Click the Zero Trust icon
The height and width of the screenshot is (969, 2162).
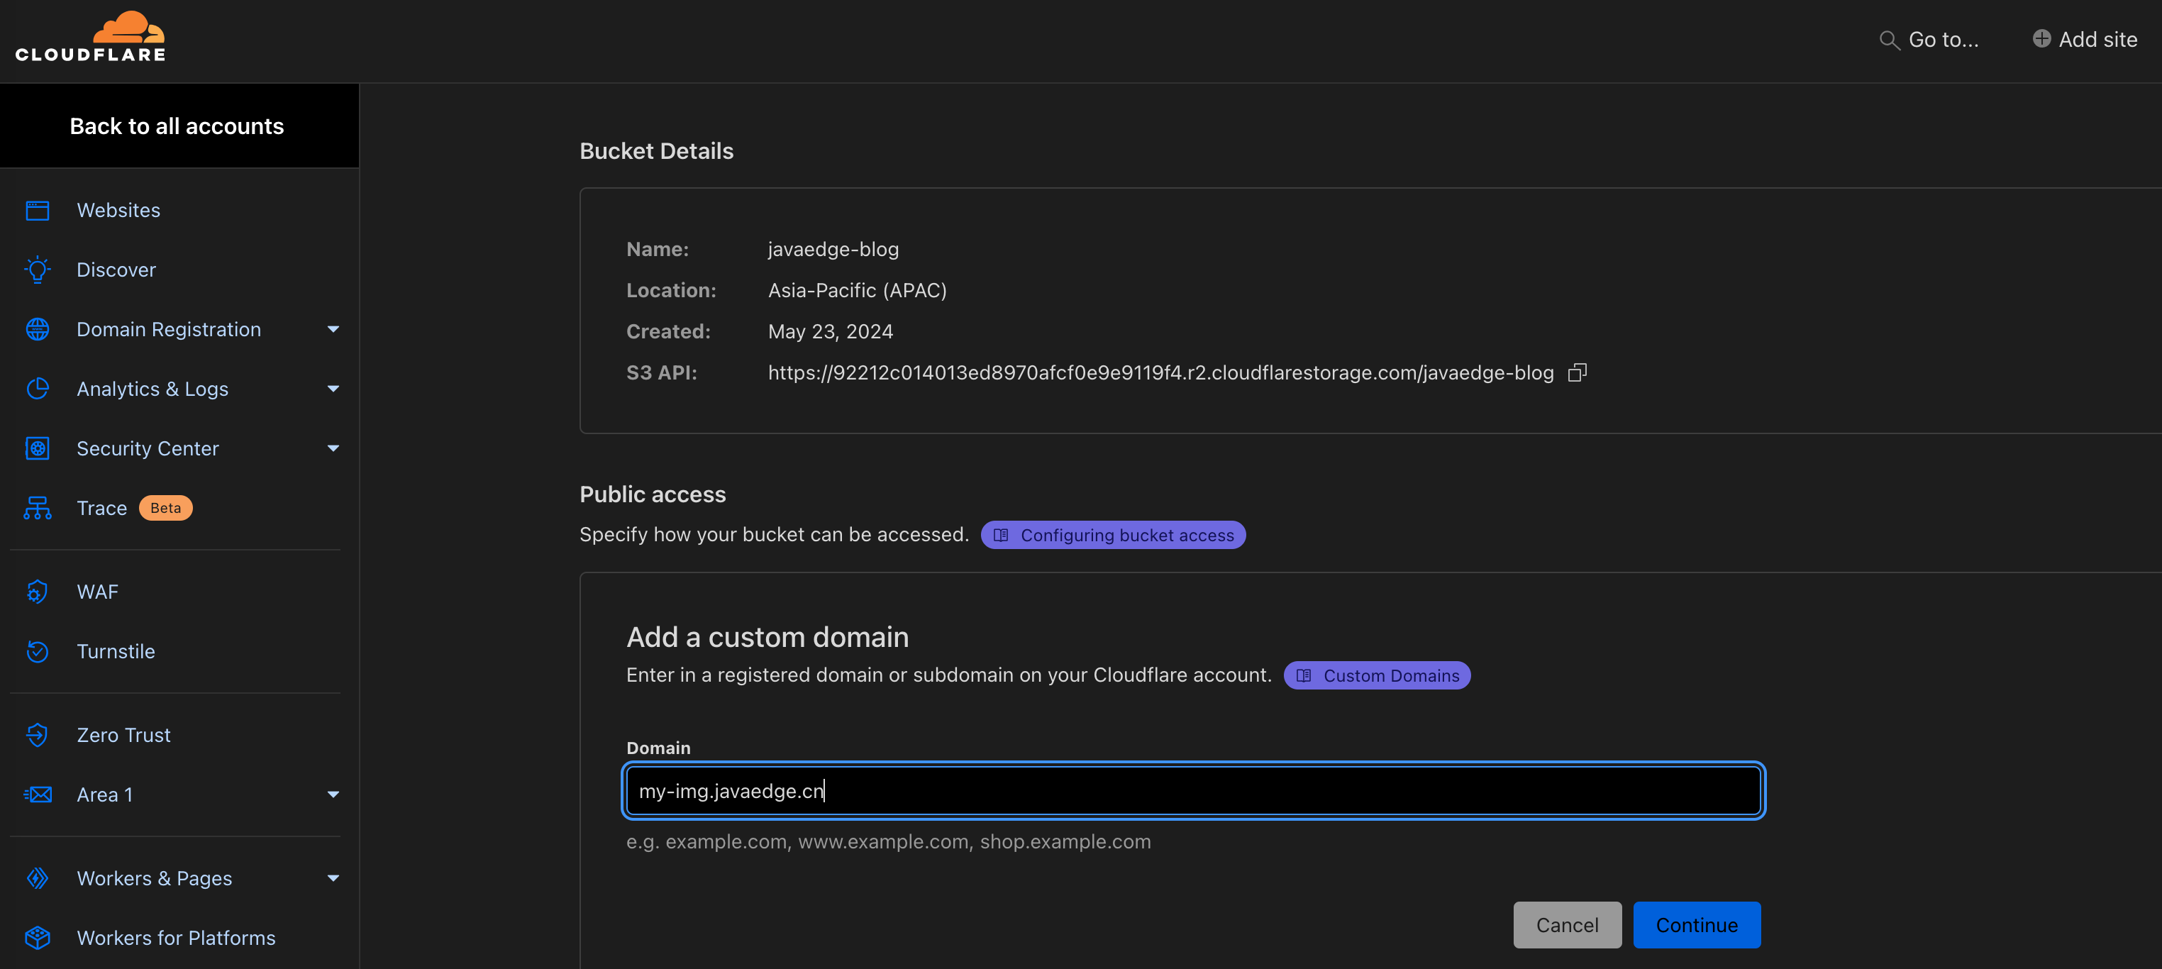tap(38, 735)
